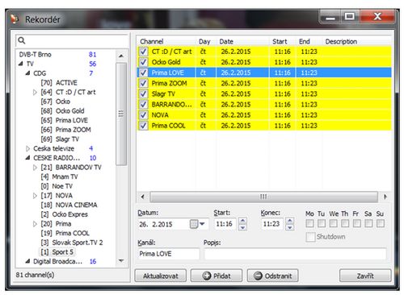Click the Přidat add button
The width and height of the screenshot is (404, 295).
(217, 276)
